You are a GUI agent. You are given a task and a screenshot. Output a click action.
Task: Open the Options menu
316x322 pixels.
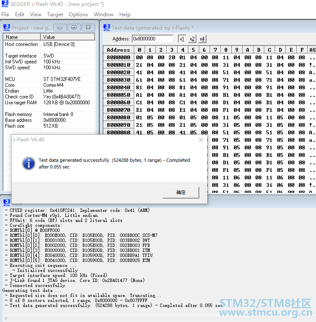pyautogui.click(x=78, y=15)
